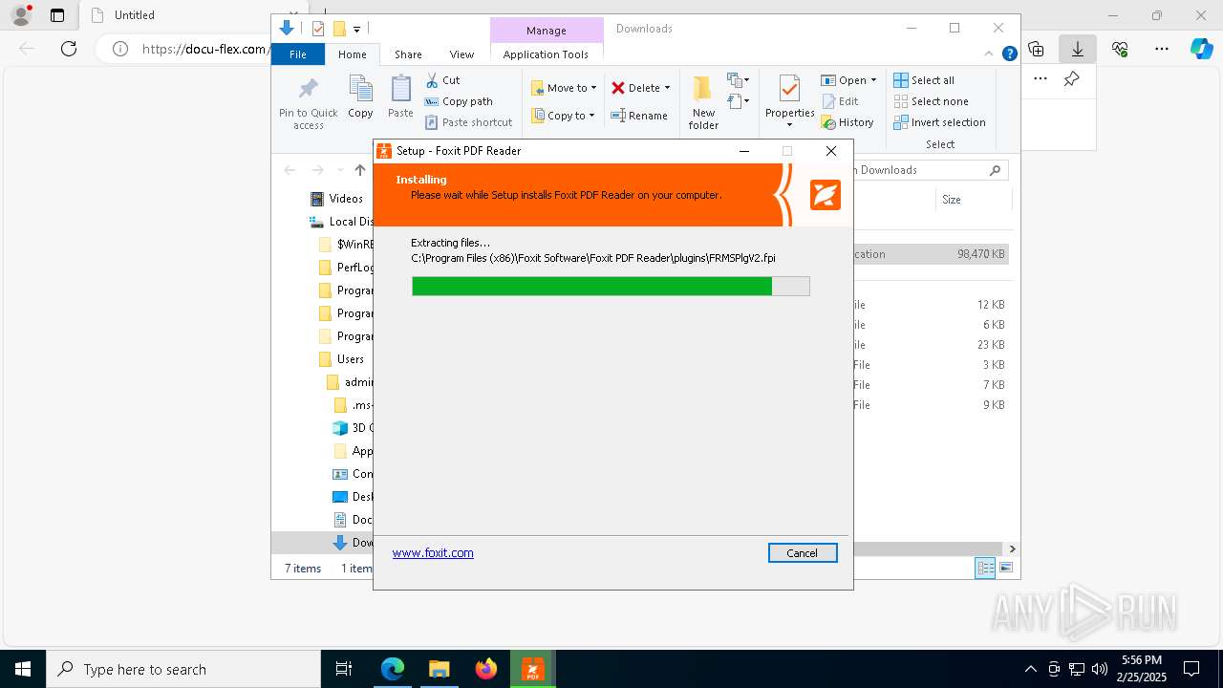
Task: Open Edge Downloads toolbar button
Action: (1077, 49)
